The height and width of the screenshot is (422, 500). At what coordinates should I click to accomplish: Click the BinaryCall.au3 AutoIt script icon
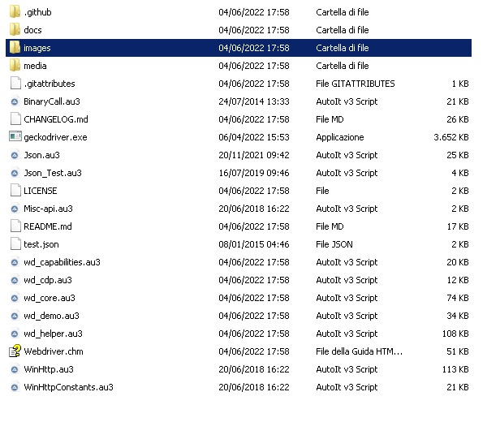click(15, 102)
